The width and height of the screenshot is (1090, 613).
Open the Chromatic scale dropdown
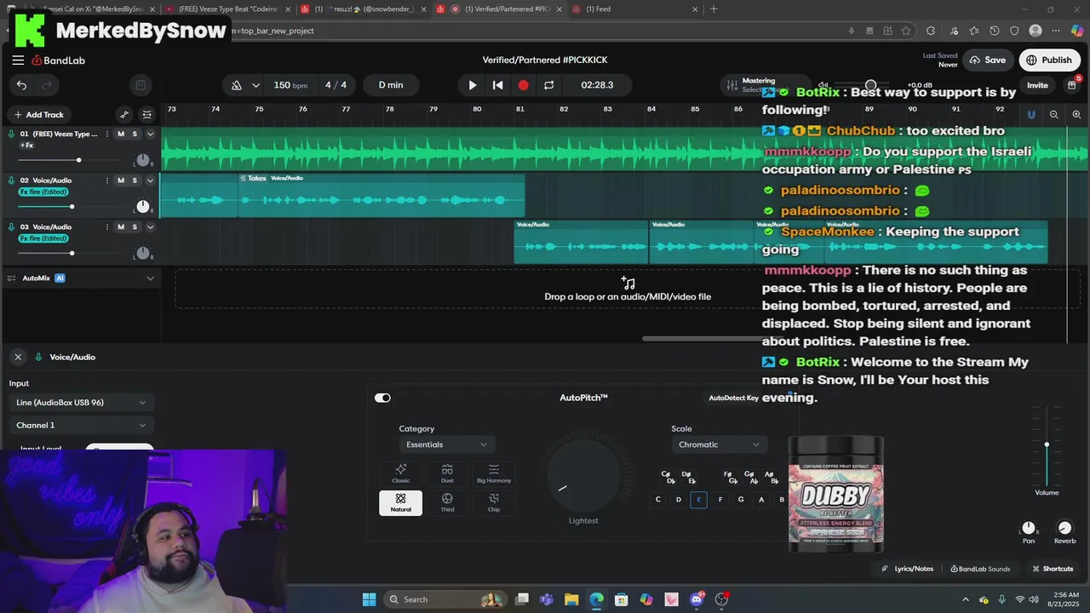(719, 444)
